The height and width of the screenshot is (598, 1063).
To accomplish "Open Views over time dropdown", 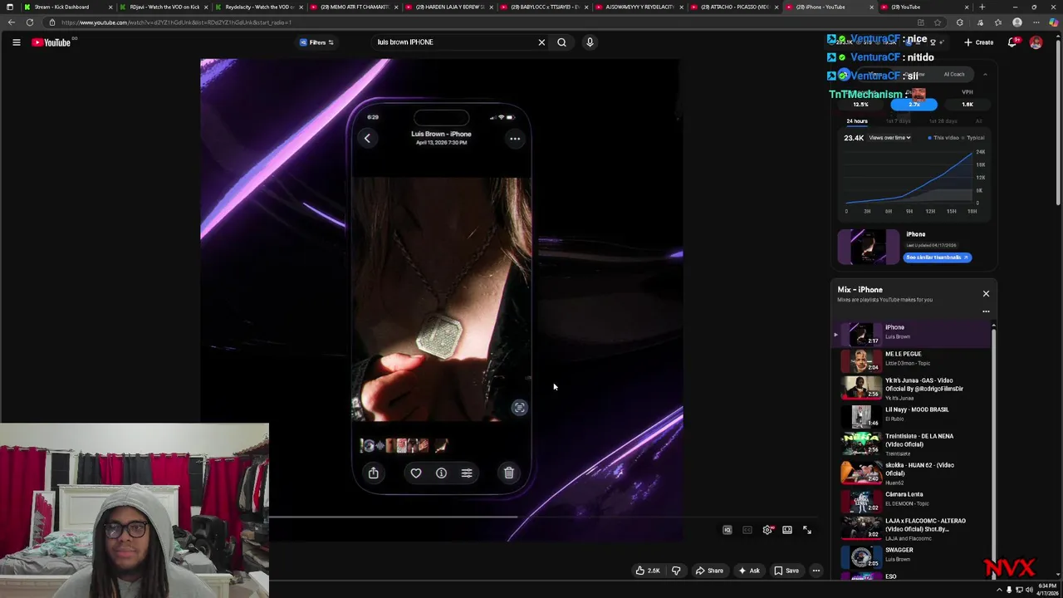I will coord(889,138).
